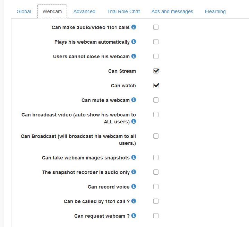Select the Ads and messages tab
The image size is (249, 227).
pyautogui.click(x=172, y=11)
